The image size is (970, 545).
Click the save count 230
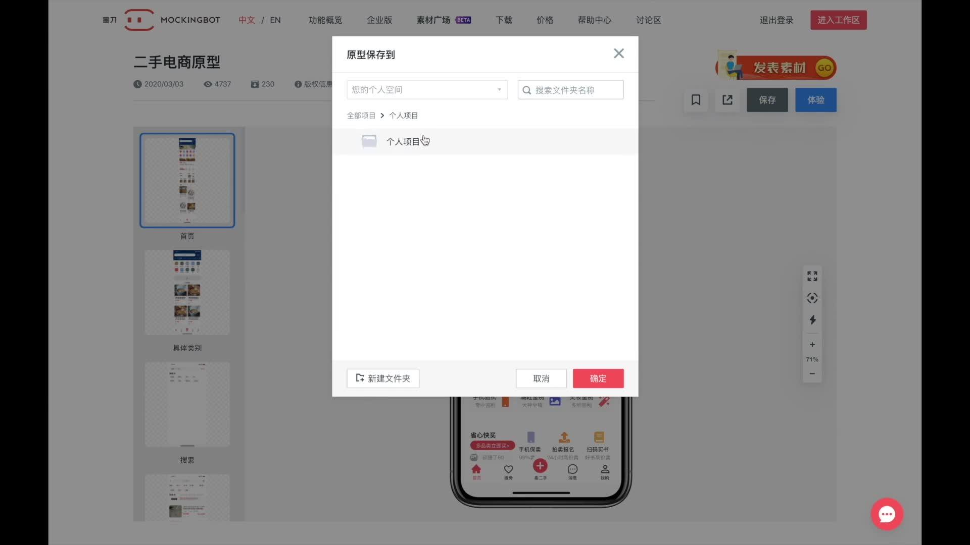click(x=263, y=84)
